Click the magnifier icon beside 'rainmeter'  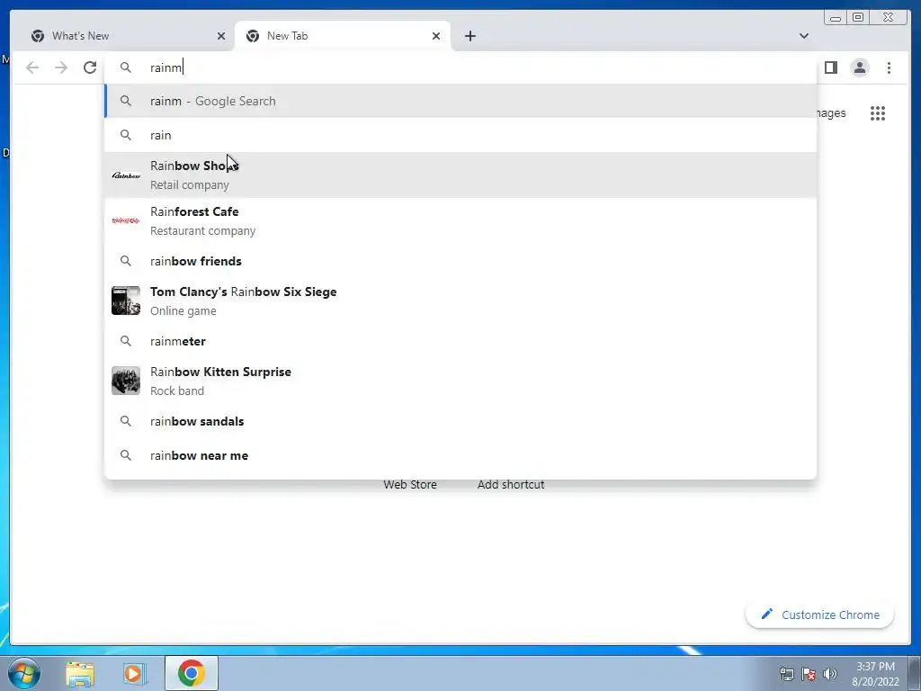pyautogui.click(x=126, y=341)
